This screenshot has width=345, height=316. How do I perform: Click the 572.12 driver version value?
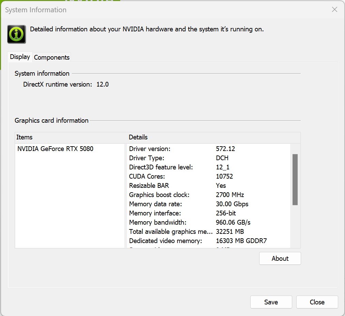click(x=225, y=149)
